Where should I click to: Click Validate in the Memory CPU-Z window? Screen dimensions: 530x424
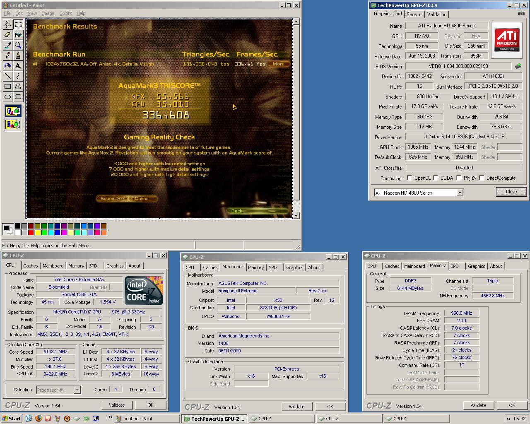(x=478, y=405)
